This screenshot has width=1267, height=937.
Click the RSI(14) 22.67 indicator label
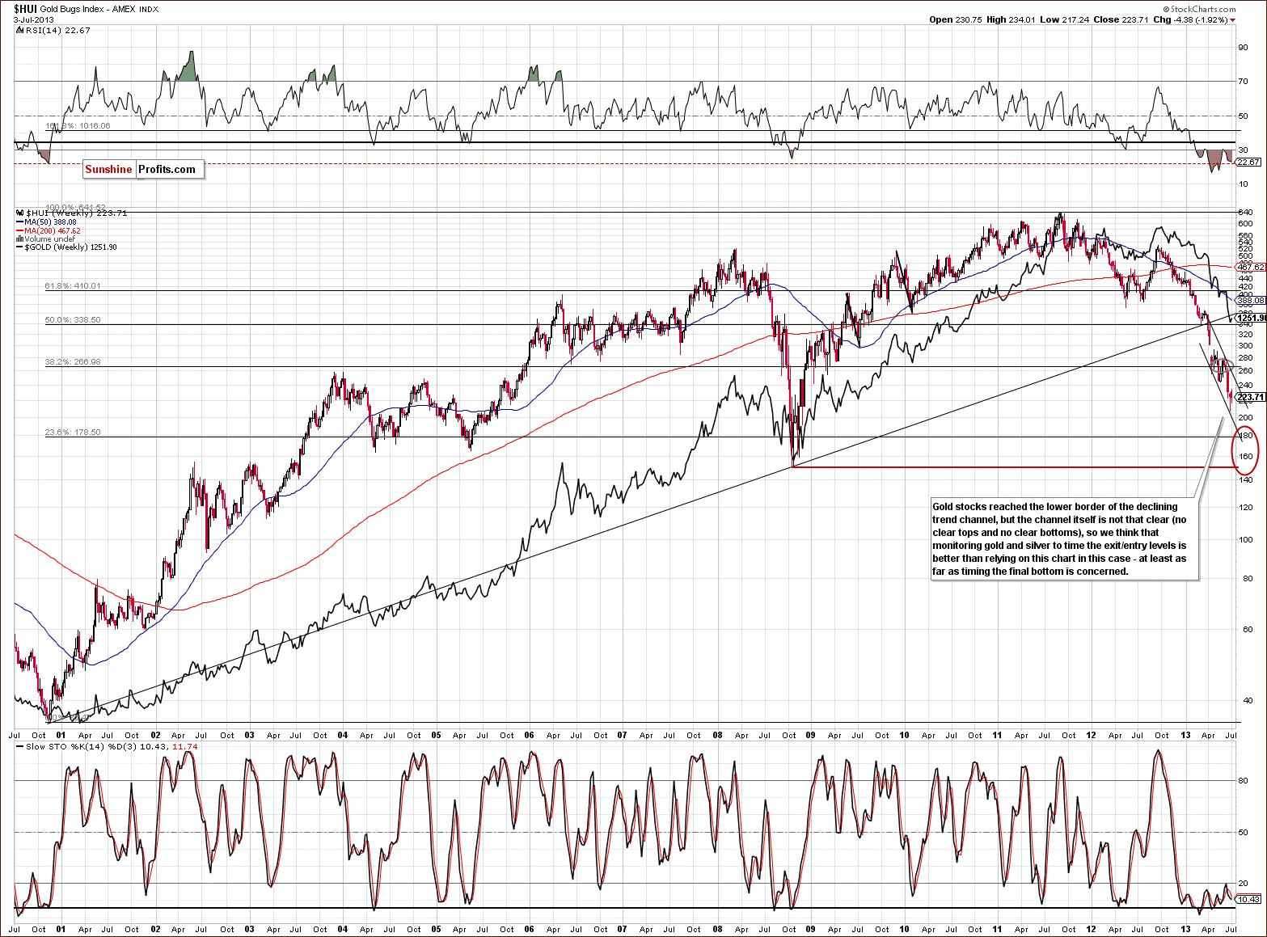coord(58,30)
